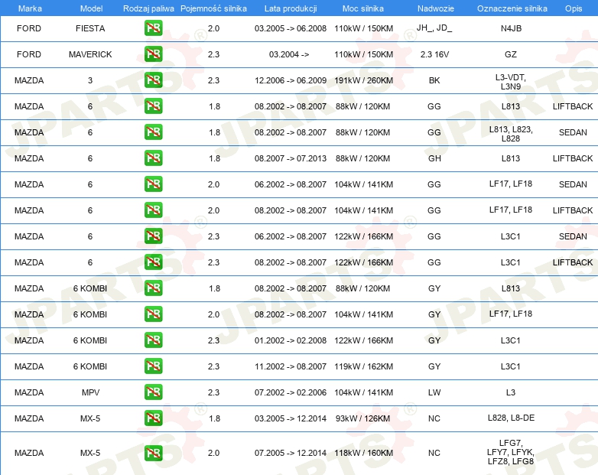
Task: Click the fuel icon for MAZDA 6 1.8 SEDAN
Action: coord(153,132)
